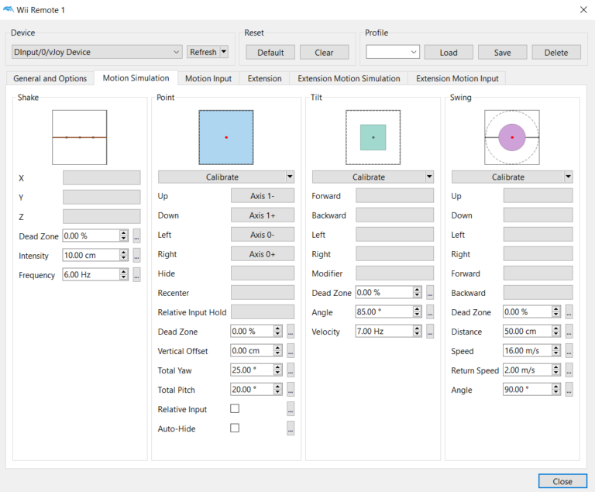Screen dimensions: 595x492
Task: Open the Swing Calibrate dropdown arrow
Action: pos(568,177)
